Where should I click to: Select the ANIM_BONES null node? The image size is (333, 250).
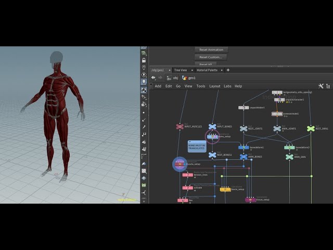pyautogui.click(x=244, y=157)
